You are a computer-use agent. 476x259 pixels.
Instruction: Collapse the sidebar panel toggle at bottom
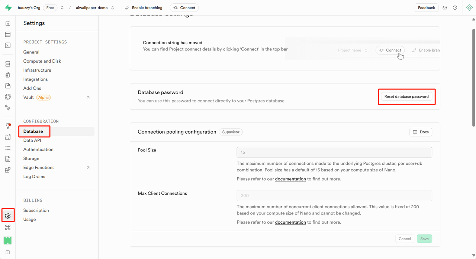(8, 252)
